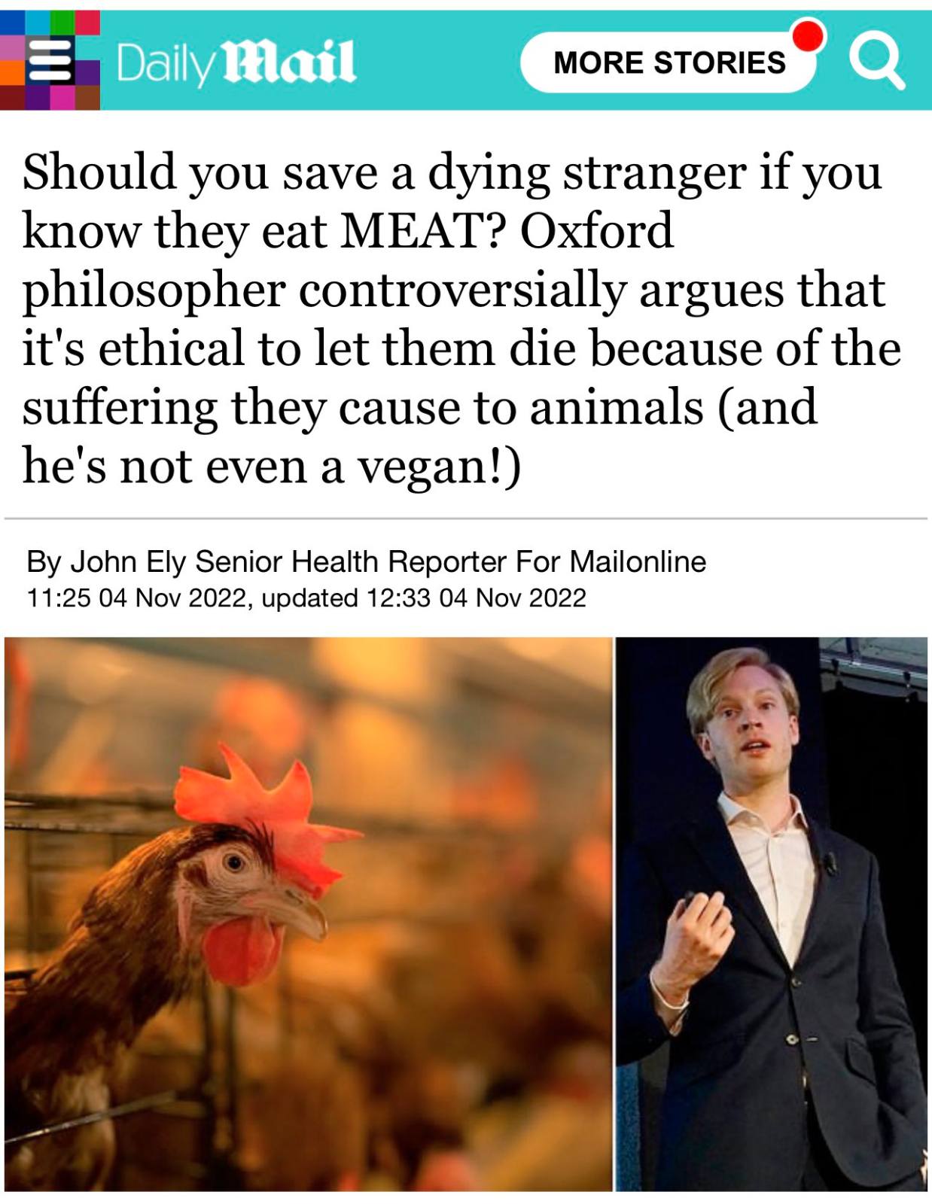The width and height of the screenshot is (932, 1204).
Task: Click the Mailonline text in byline
Action: (x=637, y=561)
